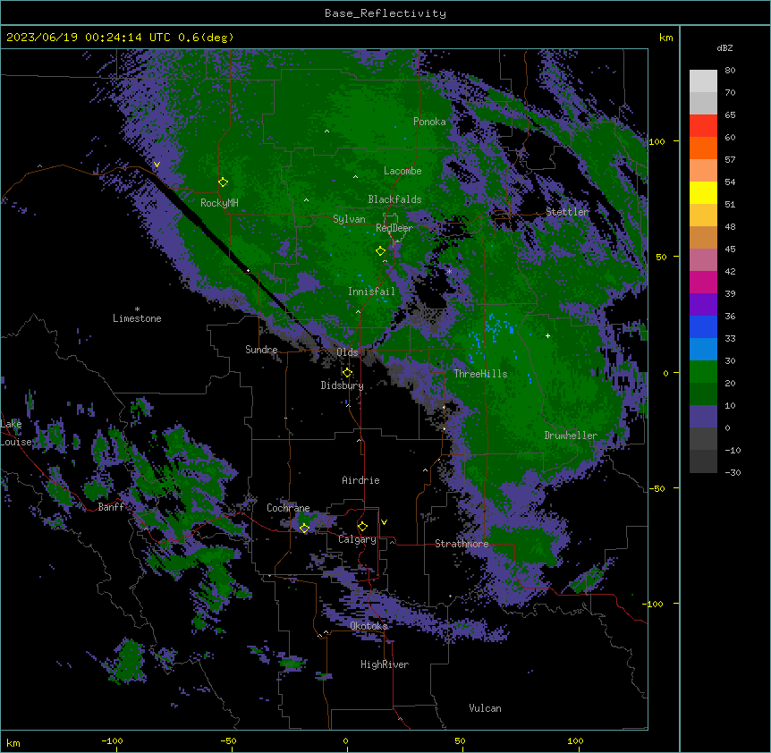The image size is (771, 753).
Task: Click the Strathmore city label
Action: [462, 544]
